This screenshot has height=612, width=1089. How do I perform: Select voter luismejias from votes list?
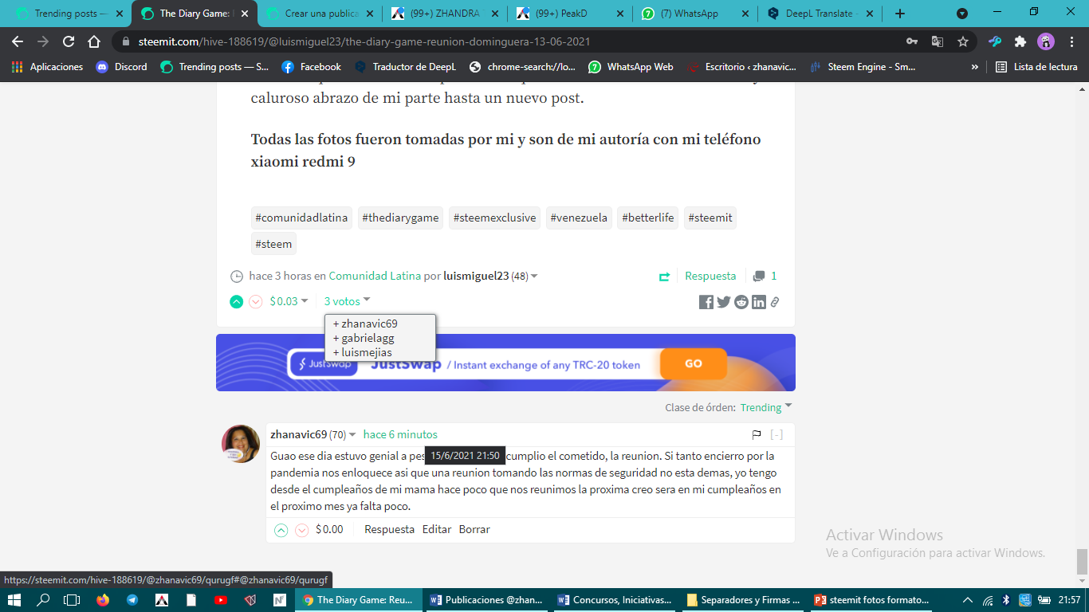[366, 352]
